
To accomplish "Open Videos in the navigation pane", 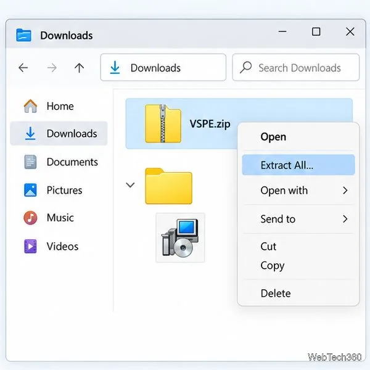I will coord(59,246).
